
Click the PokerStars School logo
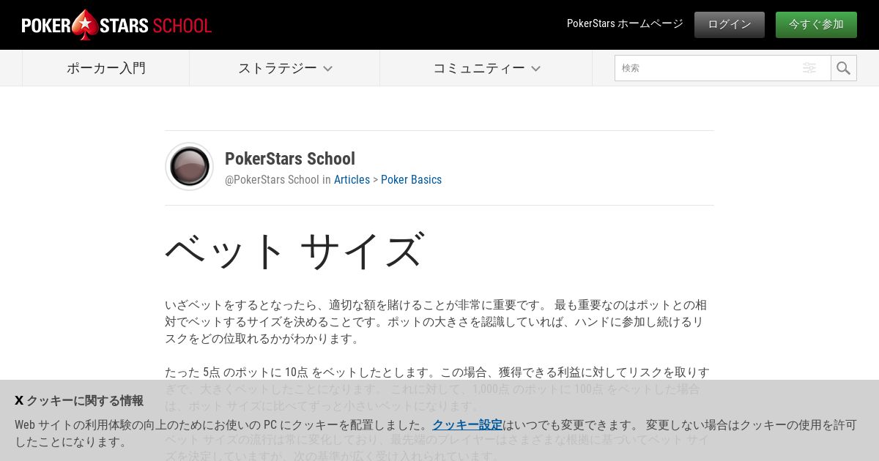(117, 25)
